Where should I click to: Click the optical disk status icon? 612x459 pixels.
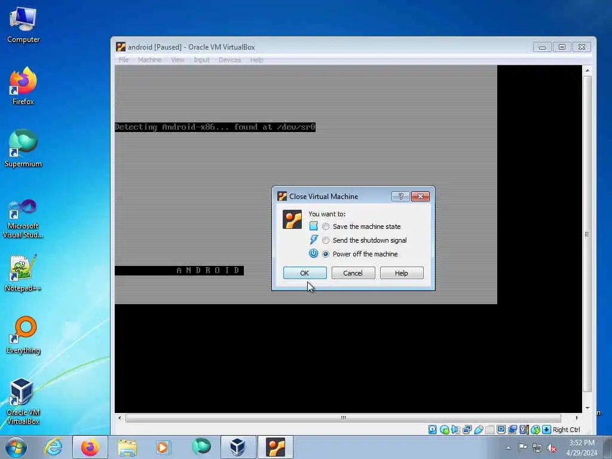(445, 430)
